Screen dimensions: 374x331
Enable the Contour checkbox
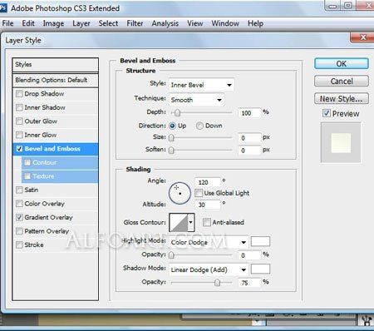[27, 162]
